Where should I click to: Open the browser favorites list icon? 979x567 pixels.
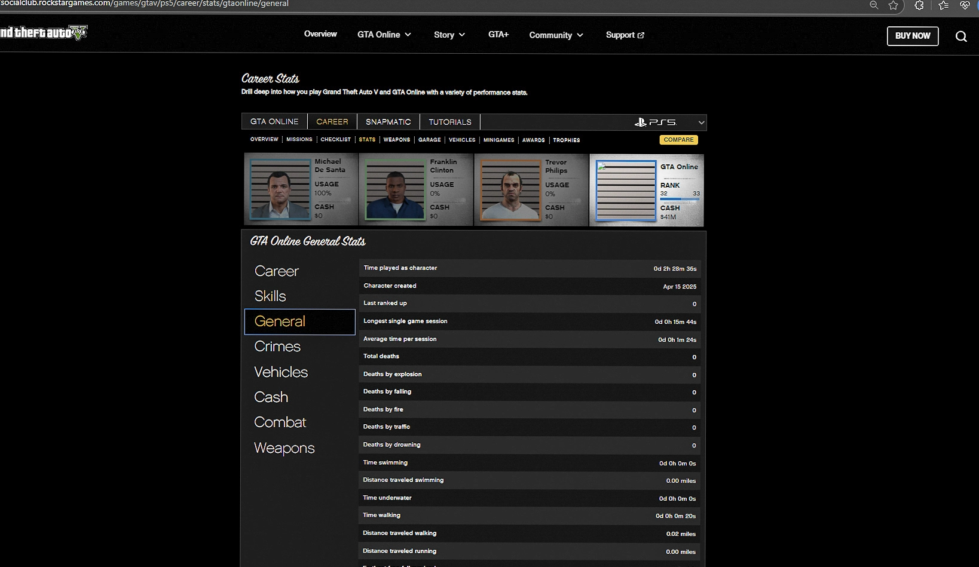[x=943, y=5]
